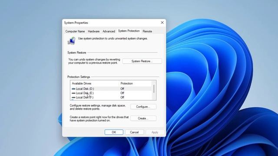
Task: Click the Cancel button
Action: click(134, 132)
